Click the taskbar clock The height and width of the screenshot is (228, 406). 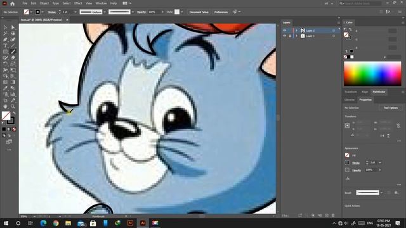383,223
